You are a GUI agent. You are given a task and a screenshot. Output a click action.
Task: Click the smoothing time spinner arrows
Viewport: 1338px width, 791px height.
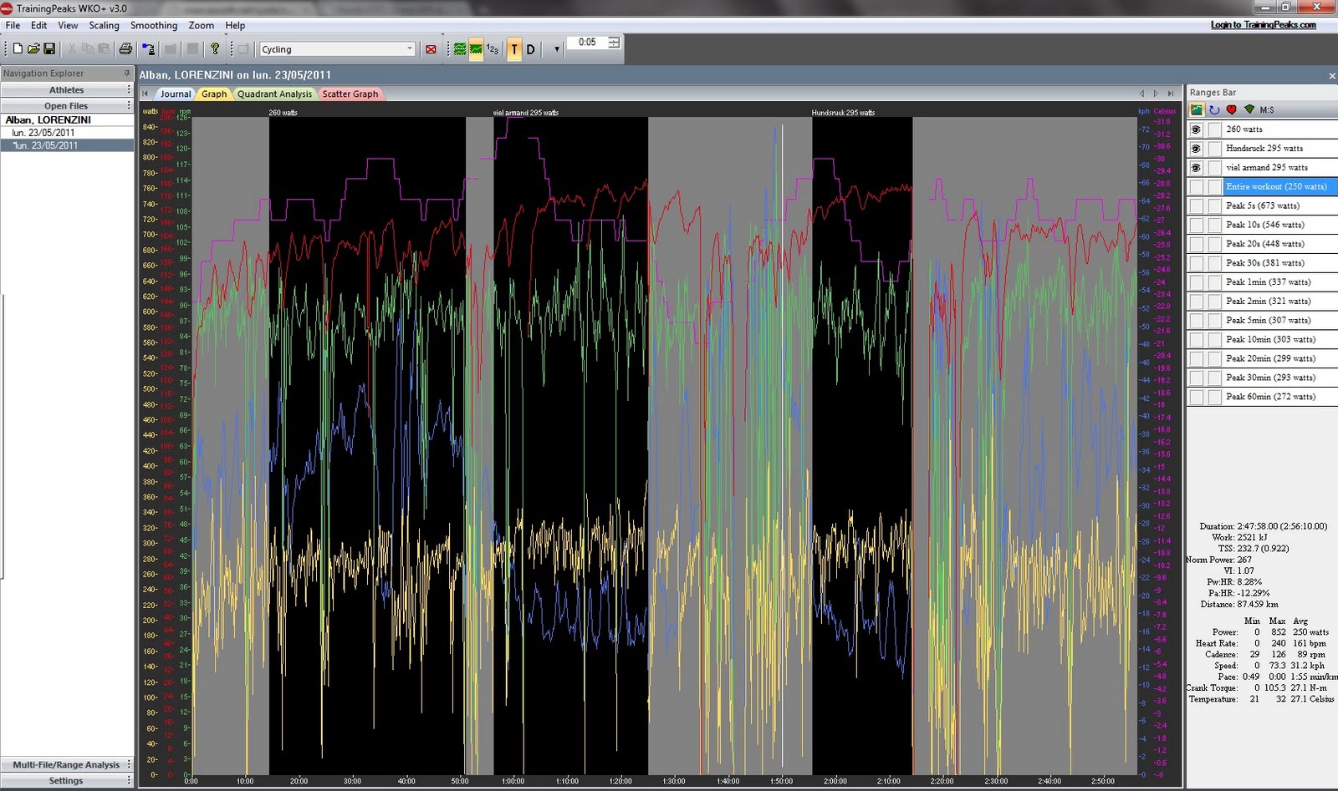615,43
